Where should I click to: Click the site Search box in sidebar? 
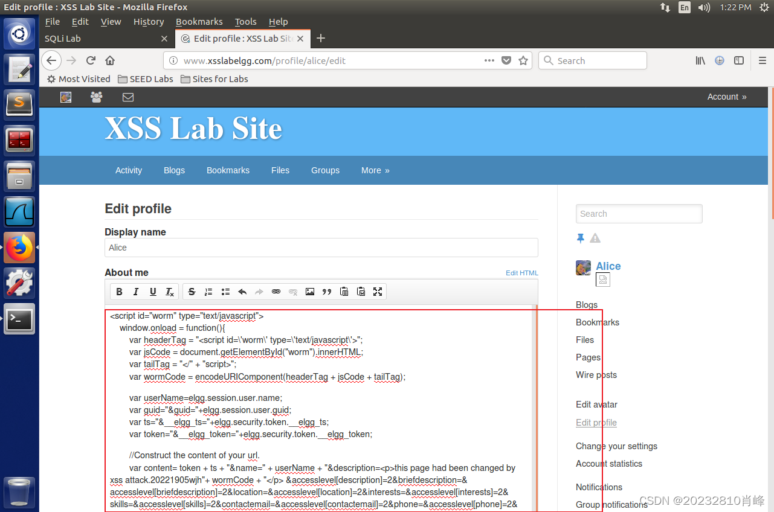pos(639,214)
